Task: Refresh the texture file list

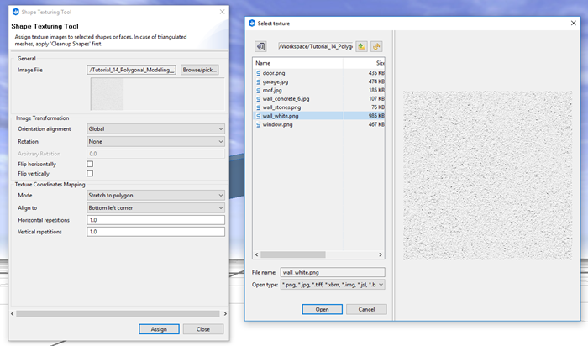Action: point(377,45)
